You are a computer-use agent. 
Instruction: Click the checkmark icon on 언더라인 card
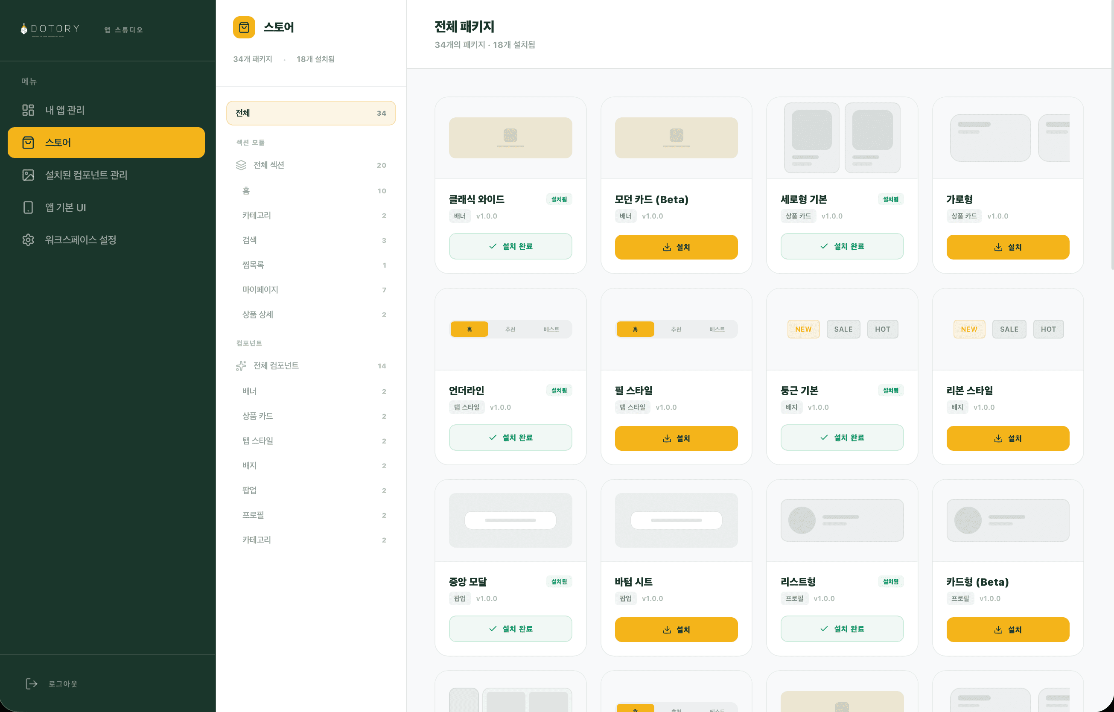(x=493, y=437)
